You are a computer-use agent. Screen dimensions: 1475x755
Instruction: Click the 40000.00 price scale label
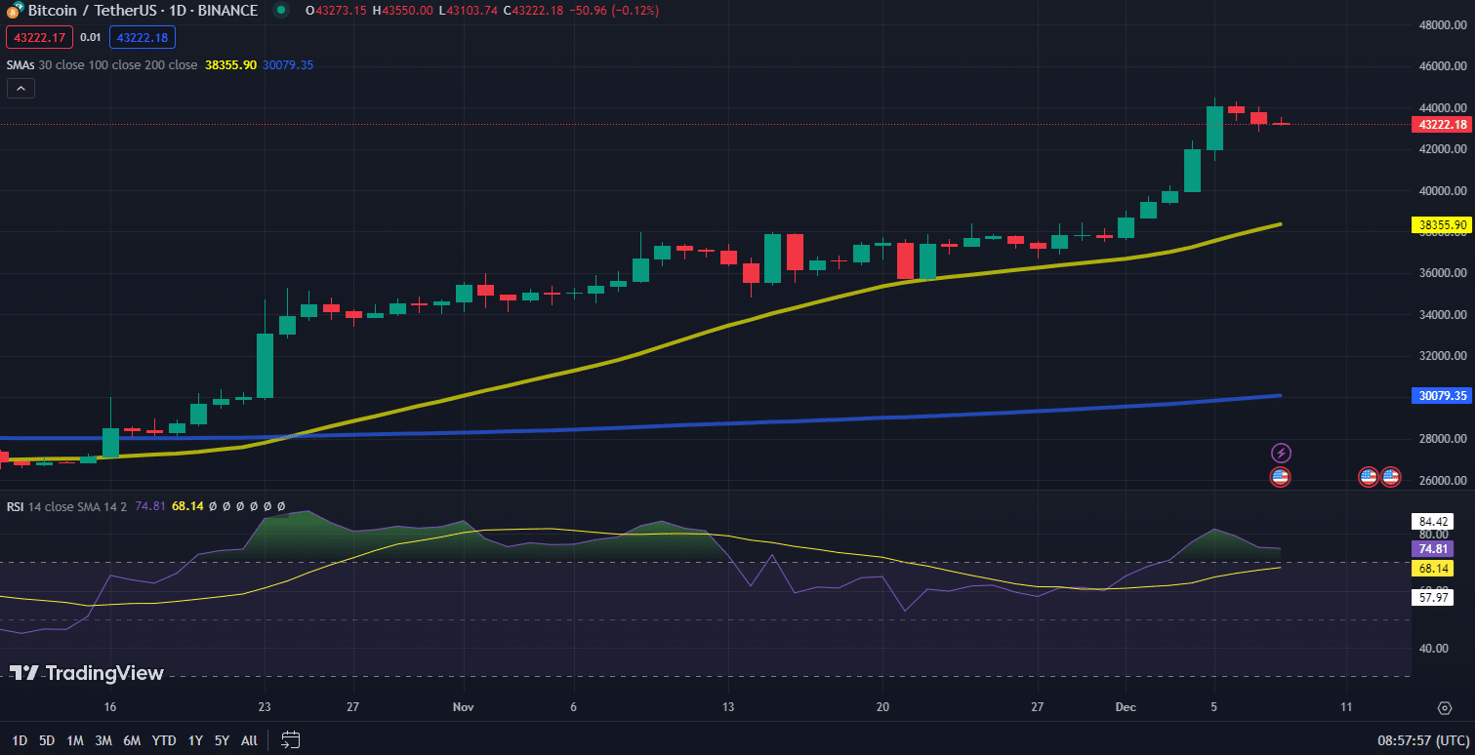(1442, 190)
